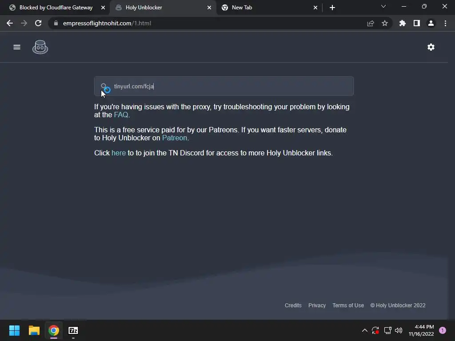This screenshot has width=455, height=341.
Task: Share this page icon
Action: [370, 23]
